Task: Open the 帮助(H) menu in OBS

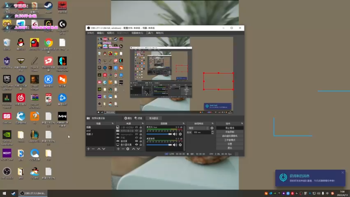Action: [x=160, y=33]
